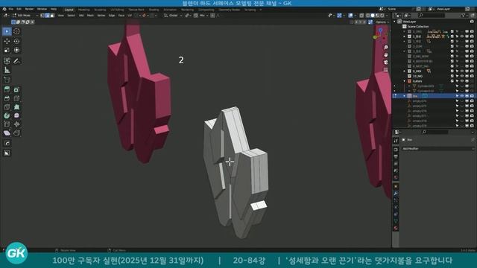Select the Annotate pencil tool
477x268 pixels.
(x=16, y=61)
